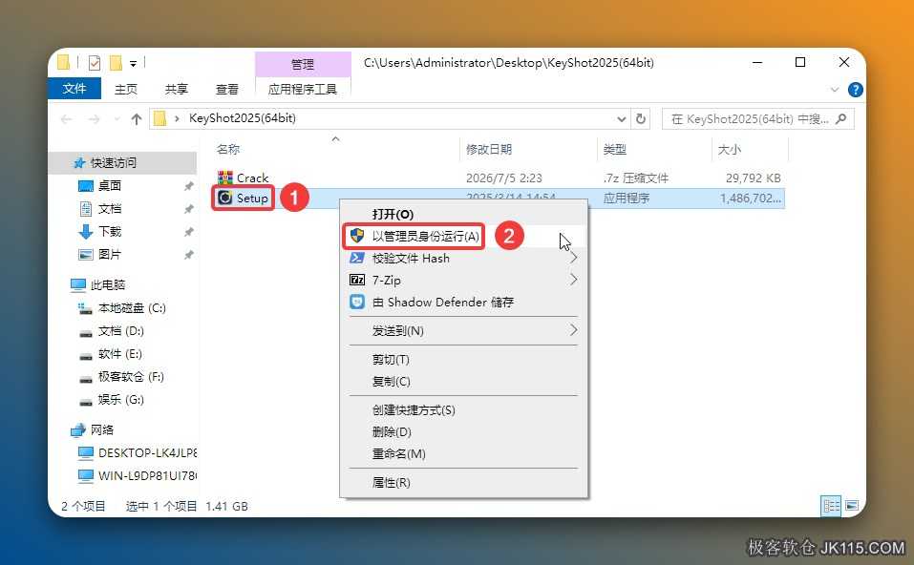The image size is (914, 565).
Task: Click the Properties quick access toolbar icon
Action: click(x=95, y=62)
